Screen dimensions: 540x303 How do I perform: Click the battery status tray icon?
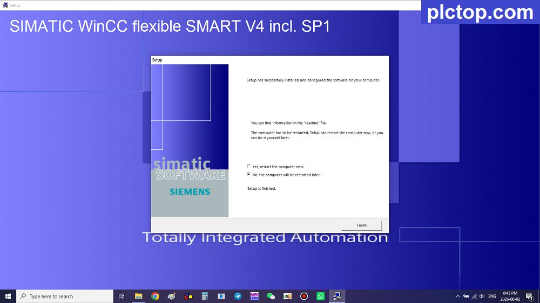click(x=466, y=296)
